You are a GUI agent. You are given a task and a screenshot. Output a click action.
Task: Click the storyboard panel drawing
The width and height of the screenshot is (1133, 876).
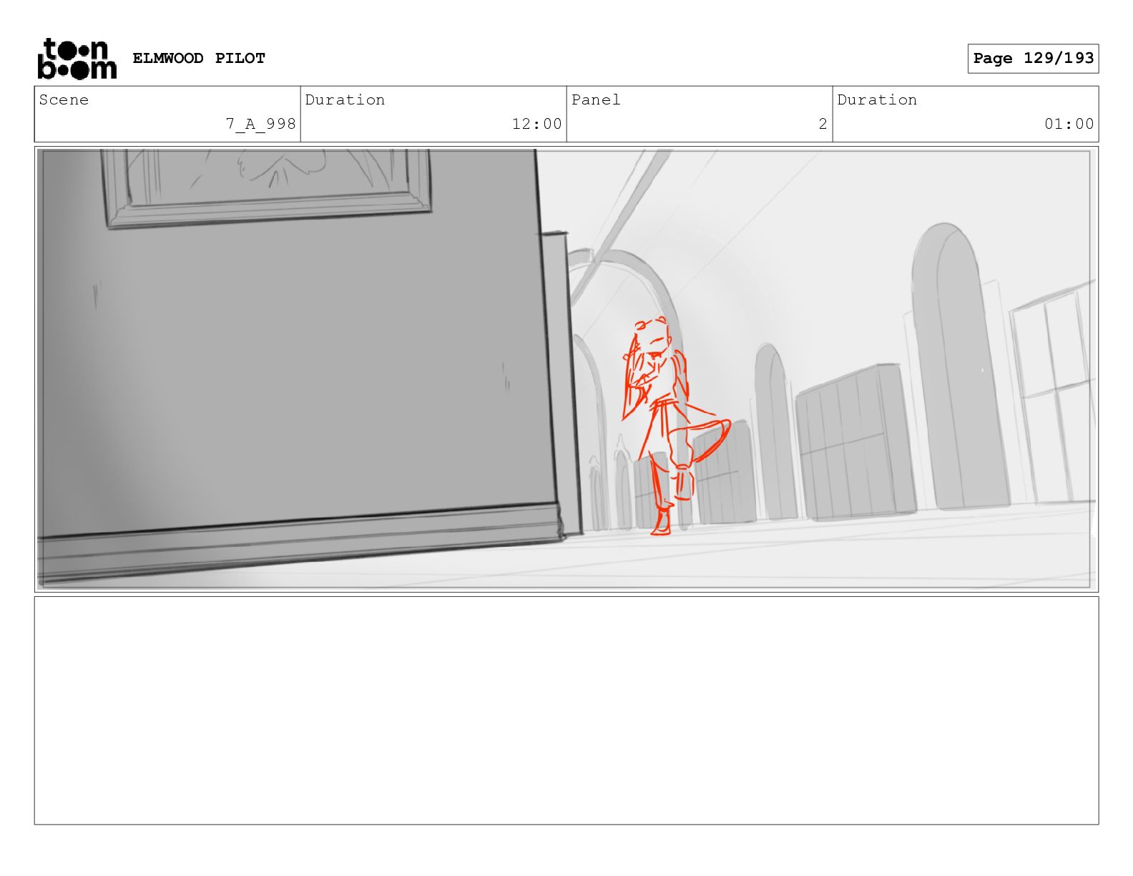[x=566, y=369]
